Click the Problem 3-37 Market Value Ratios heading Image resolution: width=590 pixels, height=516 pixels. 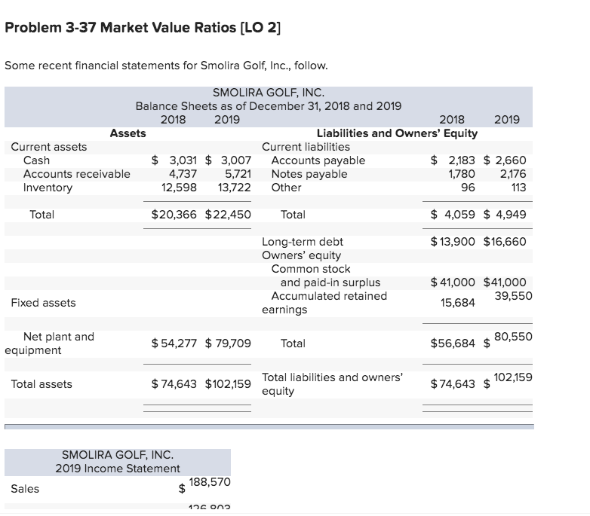pos(143,27)
